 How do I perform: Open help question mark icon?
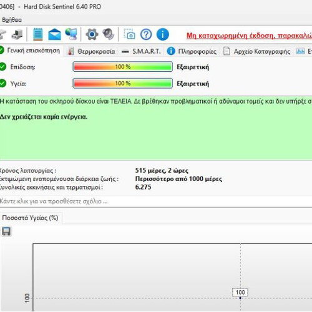pos(146,34)
